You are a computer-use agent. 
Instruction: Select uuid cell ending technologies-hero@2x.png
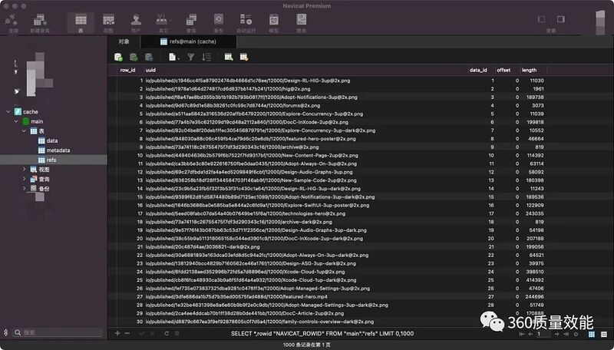[246, 213]
